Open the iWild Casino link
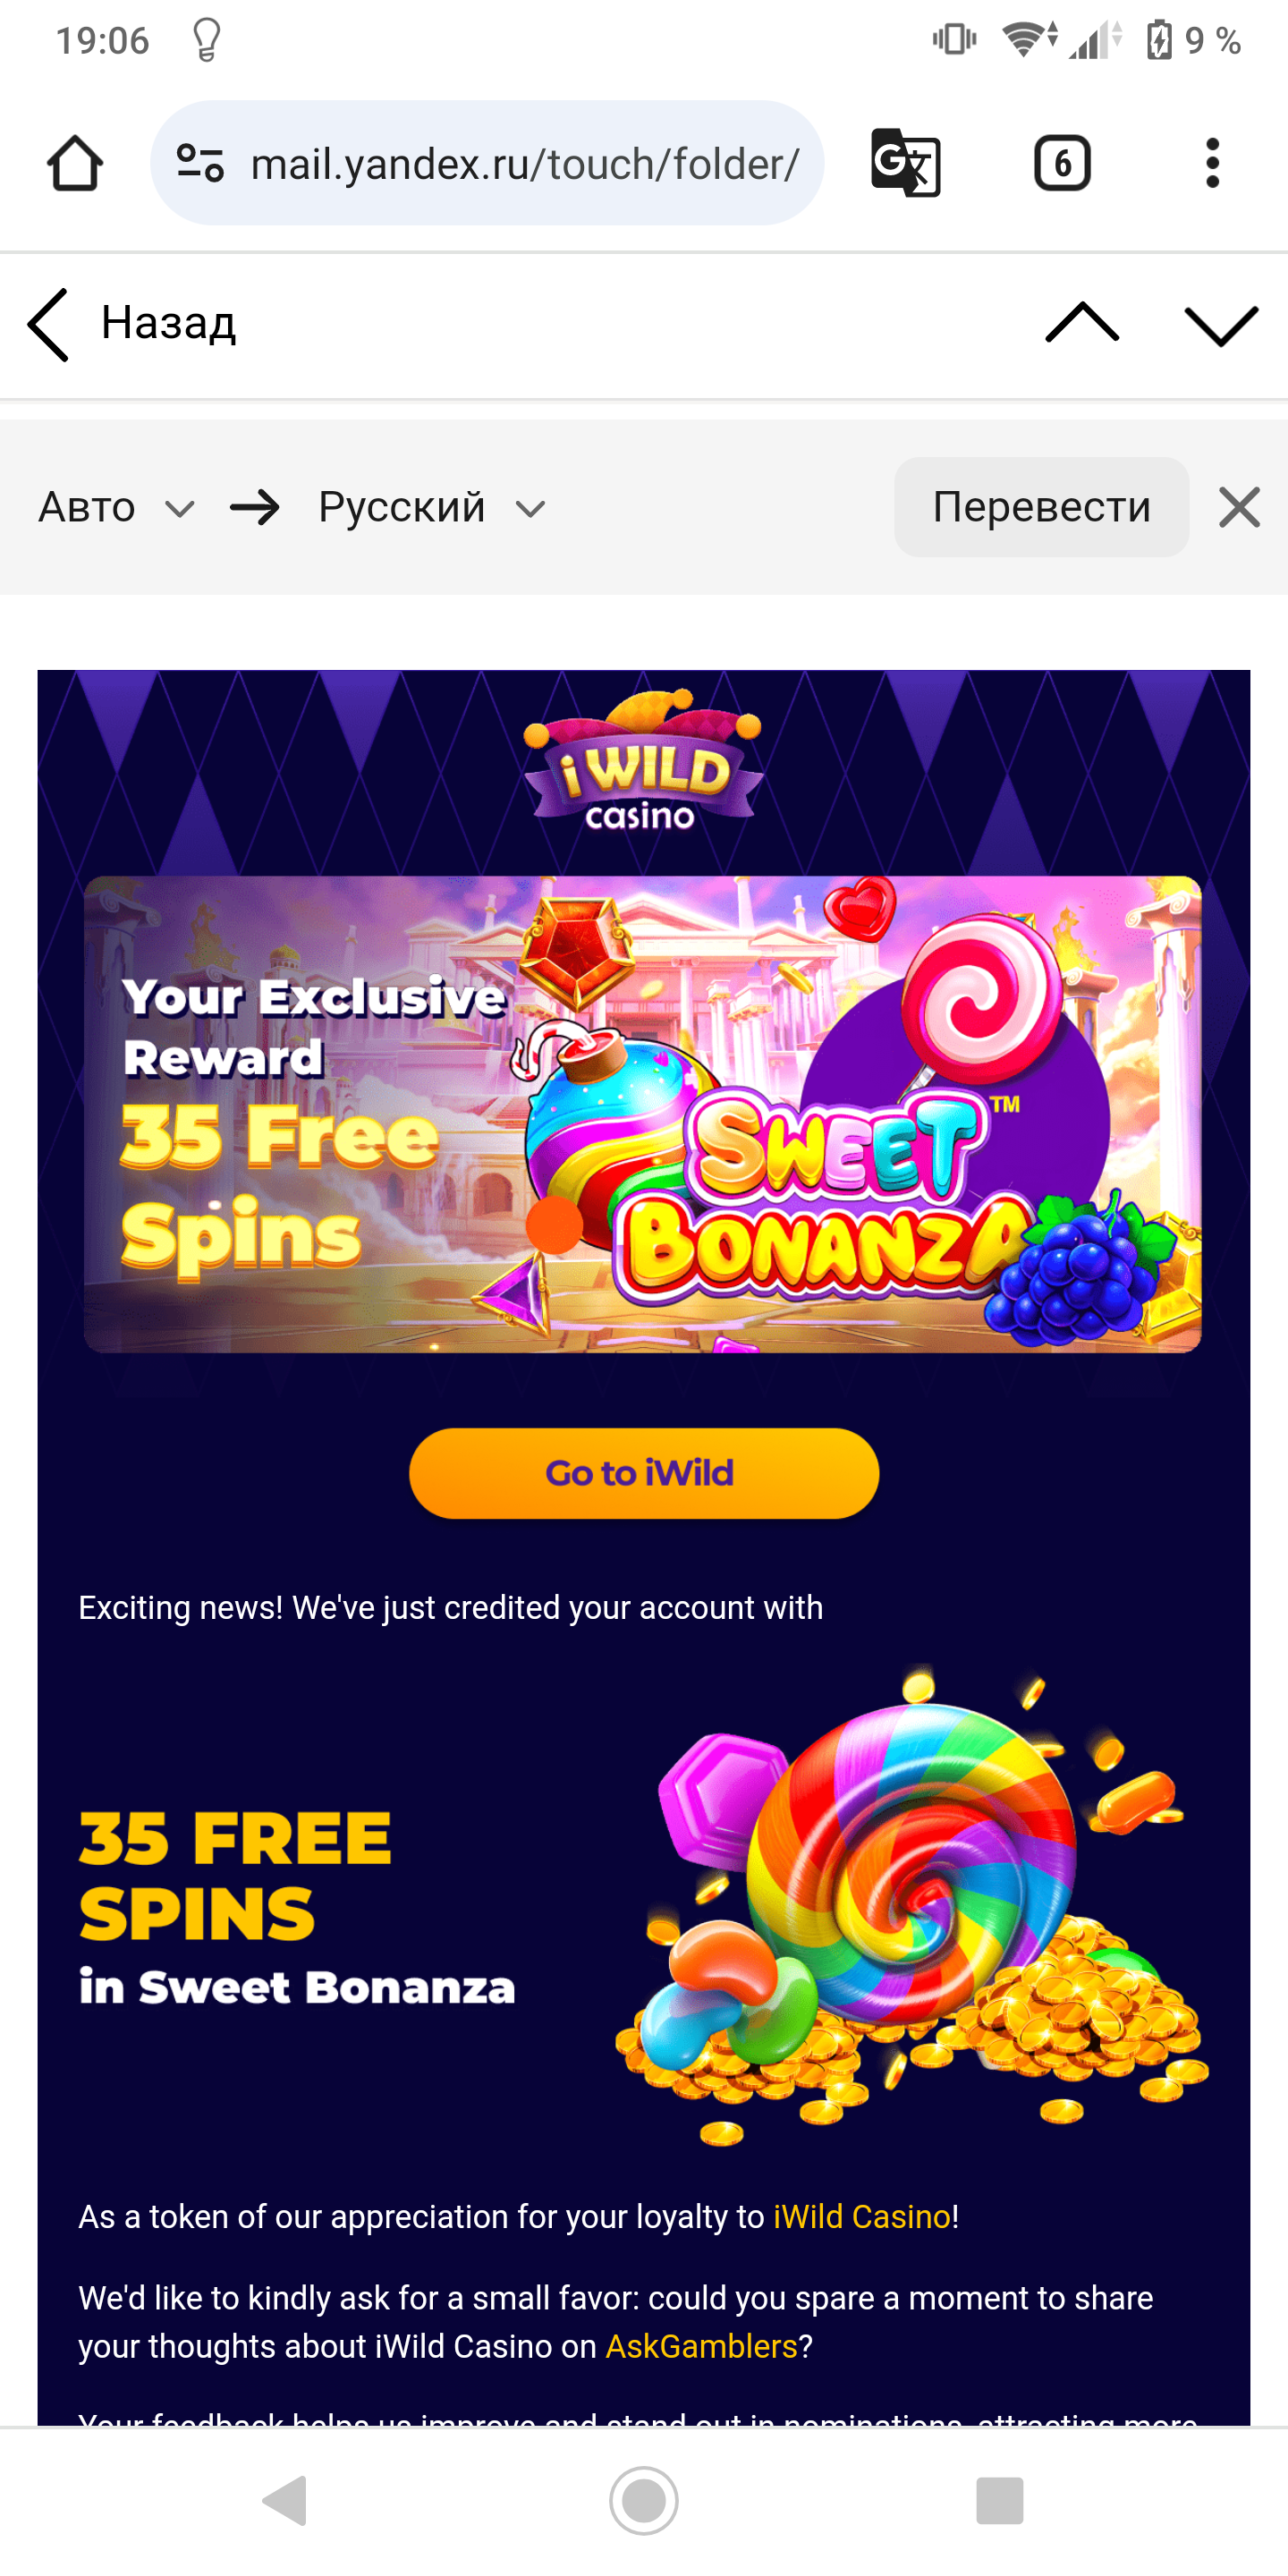The width and height of the screenshot is (1288, 2576). (x=862, y=2217)
